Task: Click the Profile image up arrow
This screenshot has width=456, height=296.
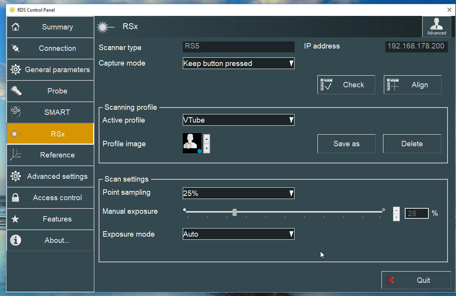Action: pyautogui.click(x=206, y=139)
